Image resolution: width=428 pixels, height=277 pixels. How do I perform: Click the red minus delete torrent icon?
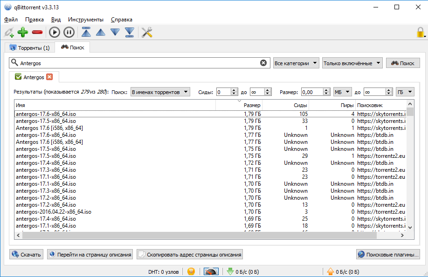click(x=37, y=32)
